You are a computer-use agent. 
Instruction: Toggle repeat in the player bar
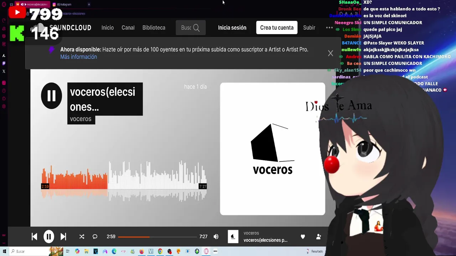click(x=95, y=236)
